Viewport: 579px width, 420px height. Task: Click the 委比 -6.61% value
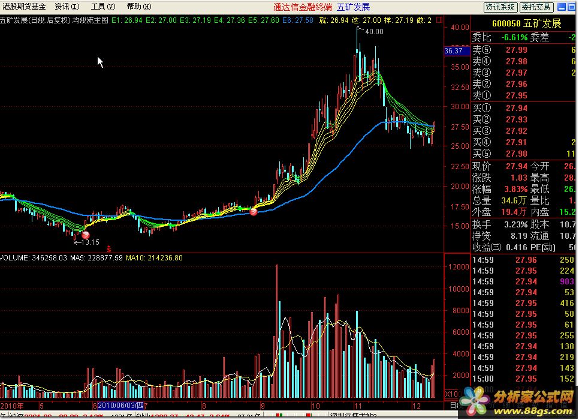(514, 37)
